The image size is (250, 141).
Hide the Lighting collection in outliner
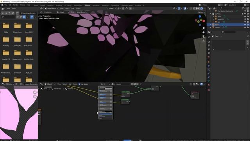pyautogui.click(x=245, y=14)
